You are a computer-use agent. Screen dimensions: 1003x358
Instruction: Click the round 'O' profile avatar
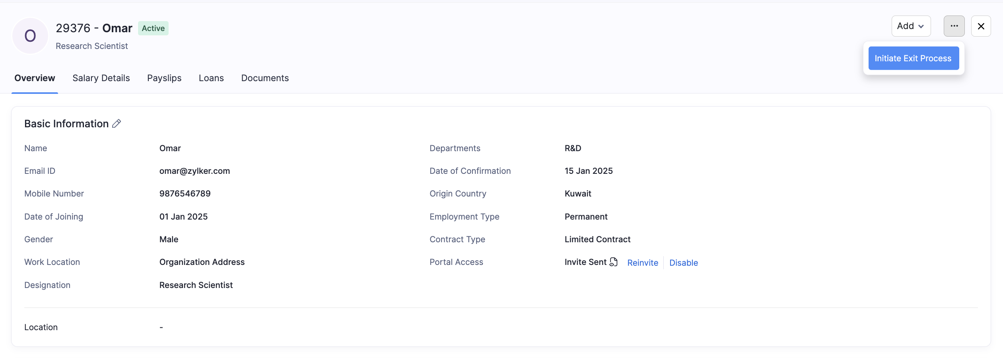click(30, 36)
